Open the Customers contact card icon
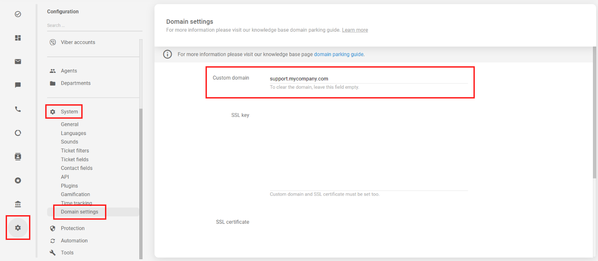This screenshot has width=598, height=261. 18,156
